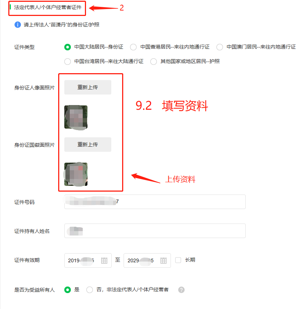Viewport: 301px width, 309px height.
Task: Click 重新上传 for ID national emblem photo
Action: point(88,145)
